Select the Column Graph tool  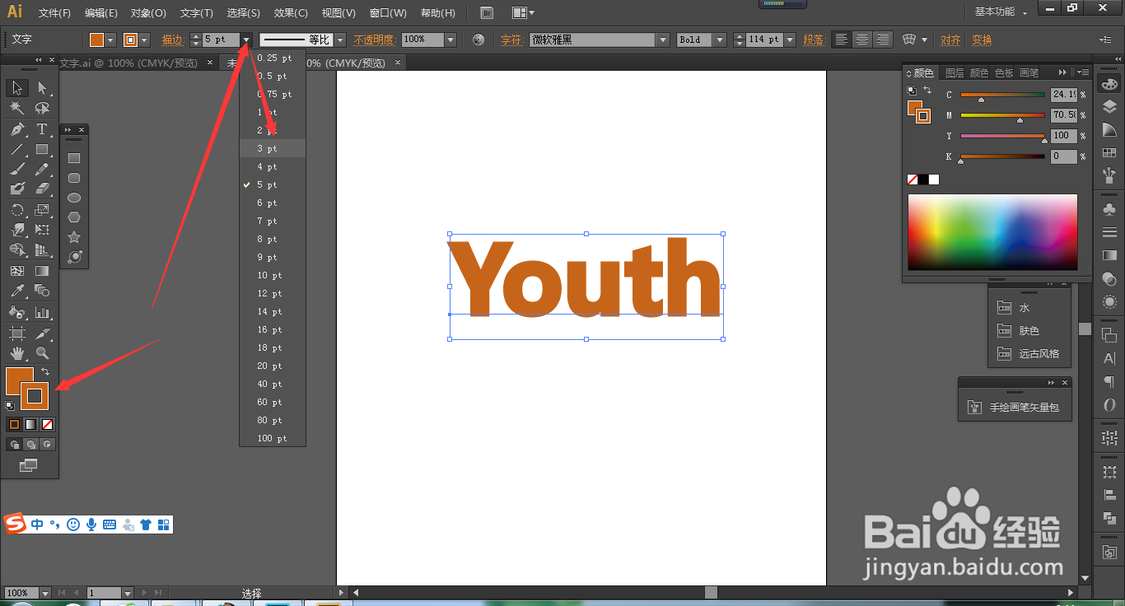42,312
